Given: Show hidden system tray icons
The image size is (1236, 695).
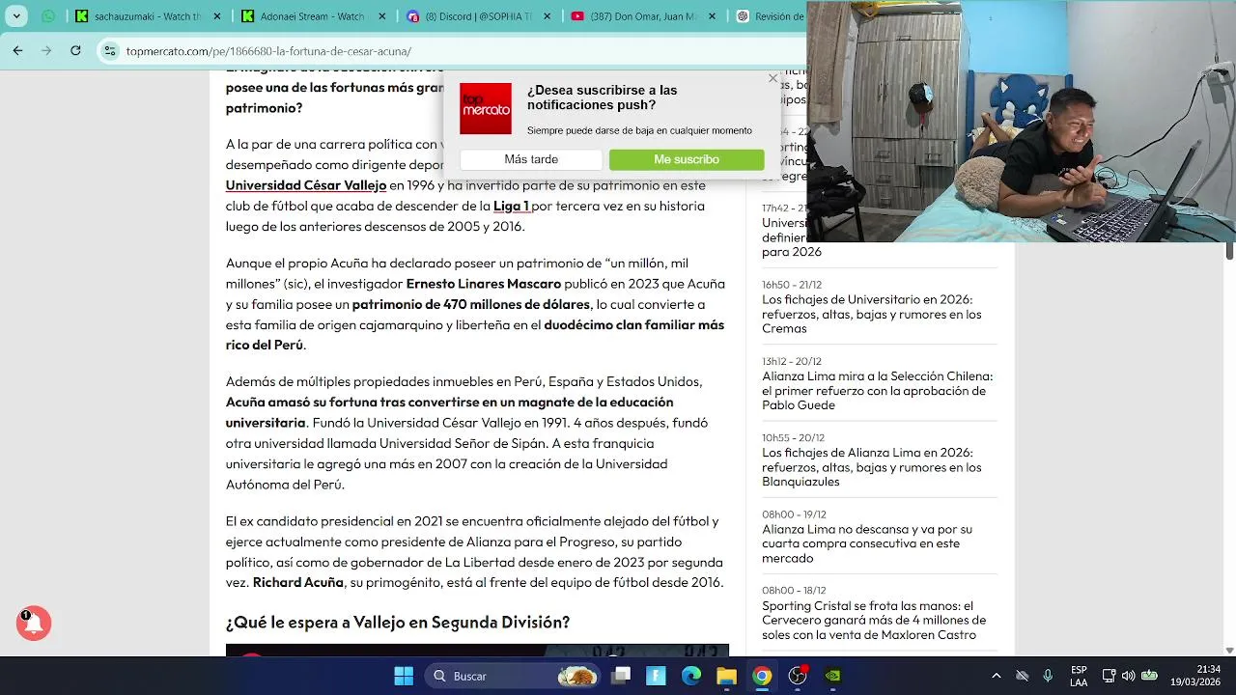Looking at the screenshot, I should (x=997, y=676).
